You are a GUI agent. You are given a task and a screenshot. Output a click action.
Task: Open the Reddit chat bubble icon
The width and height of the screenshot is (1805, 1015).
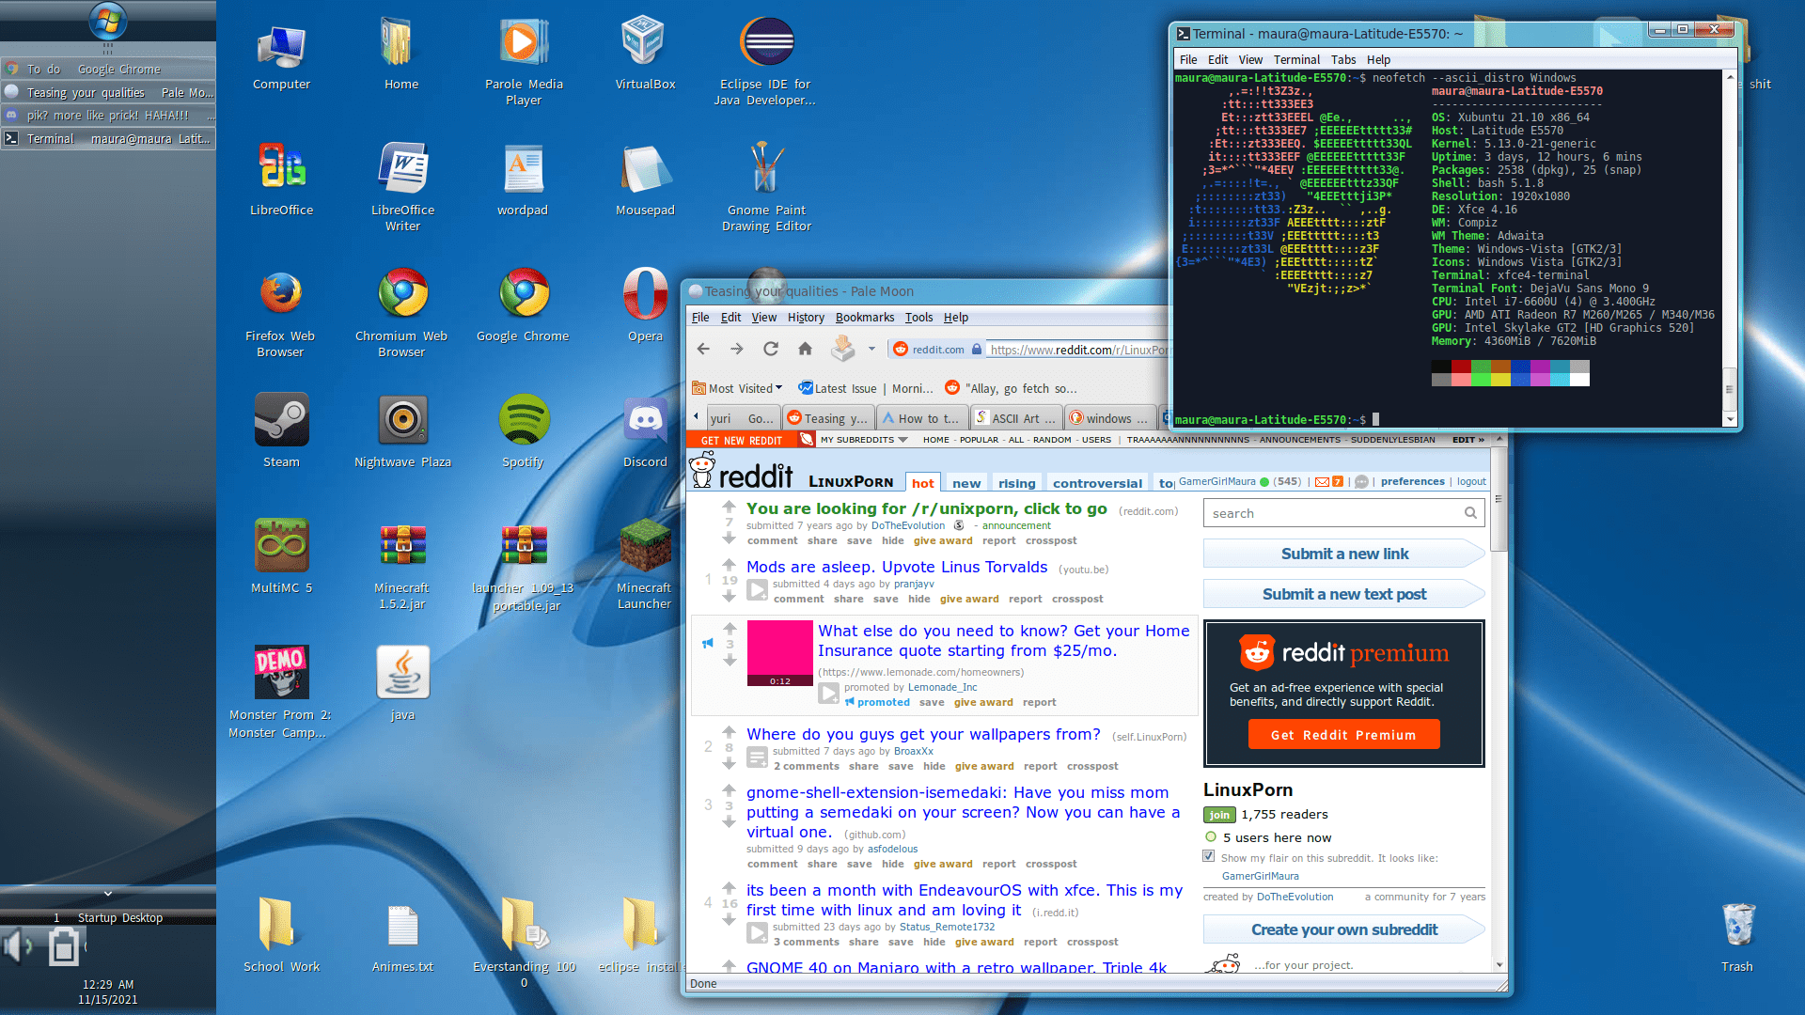1361,482
